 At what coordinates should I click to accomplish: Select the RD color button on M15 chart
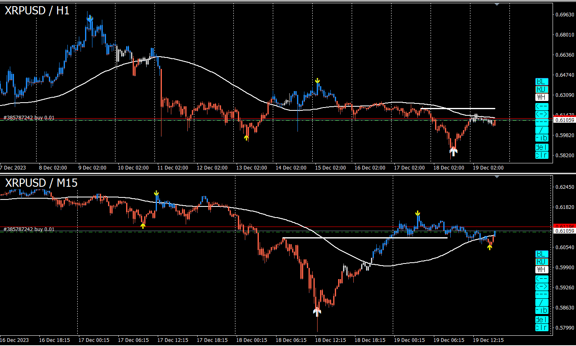pyautogui.click(x=541, y=262)
